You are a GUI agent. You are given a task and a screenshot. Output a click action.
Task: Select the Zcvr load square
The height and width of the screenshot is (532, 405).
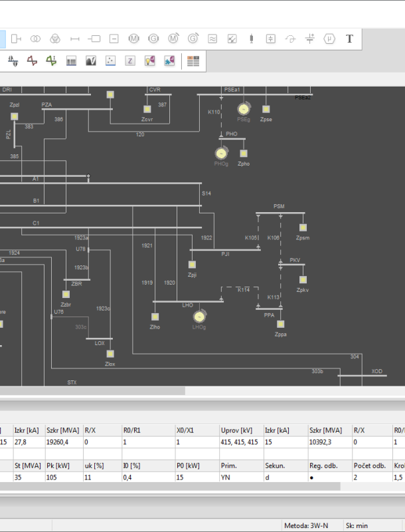pos(147,109)
